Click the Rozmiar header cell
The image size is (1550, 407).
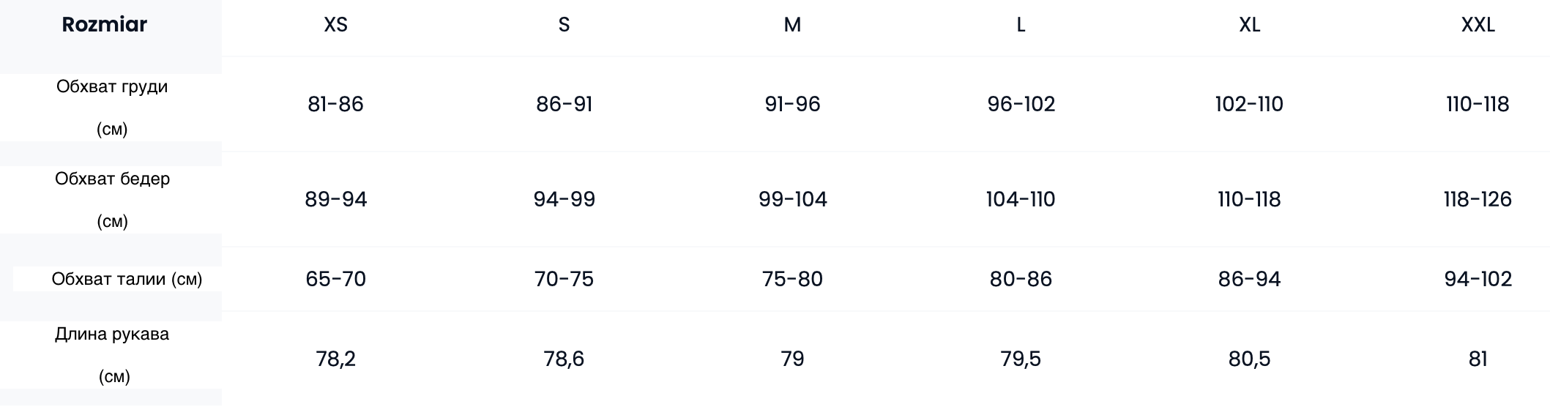click(105, 25)
